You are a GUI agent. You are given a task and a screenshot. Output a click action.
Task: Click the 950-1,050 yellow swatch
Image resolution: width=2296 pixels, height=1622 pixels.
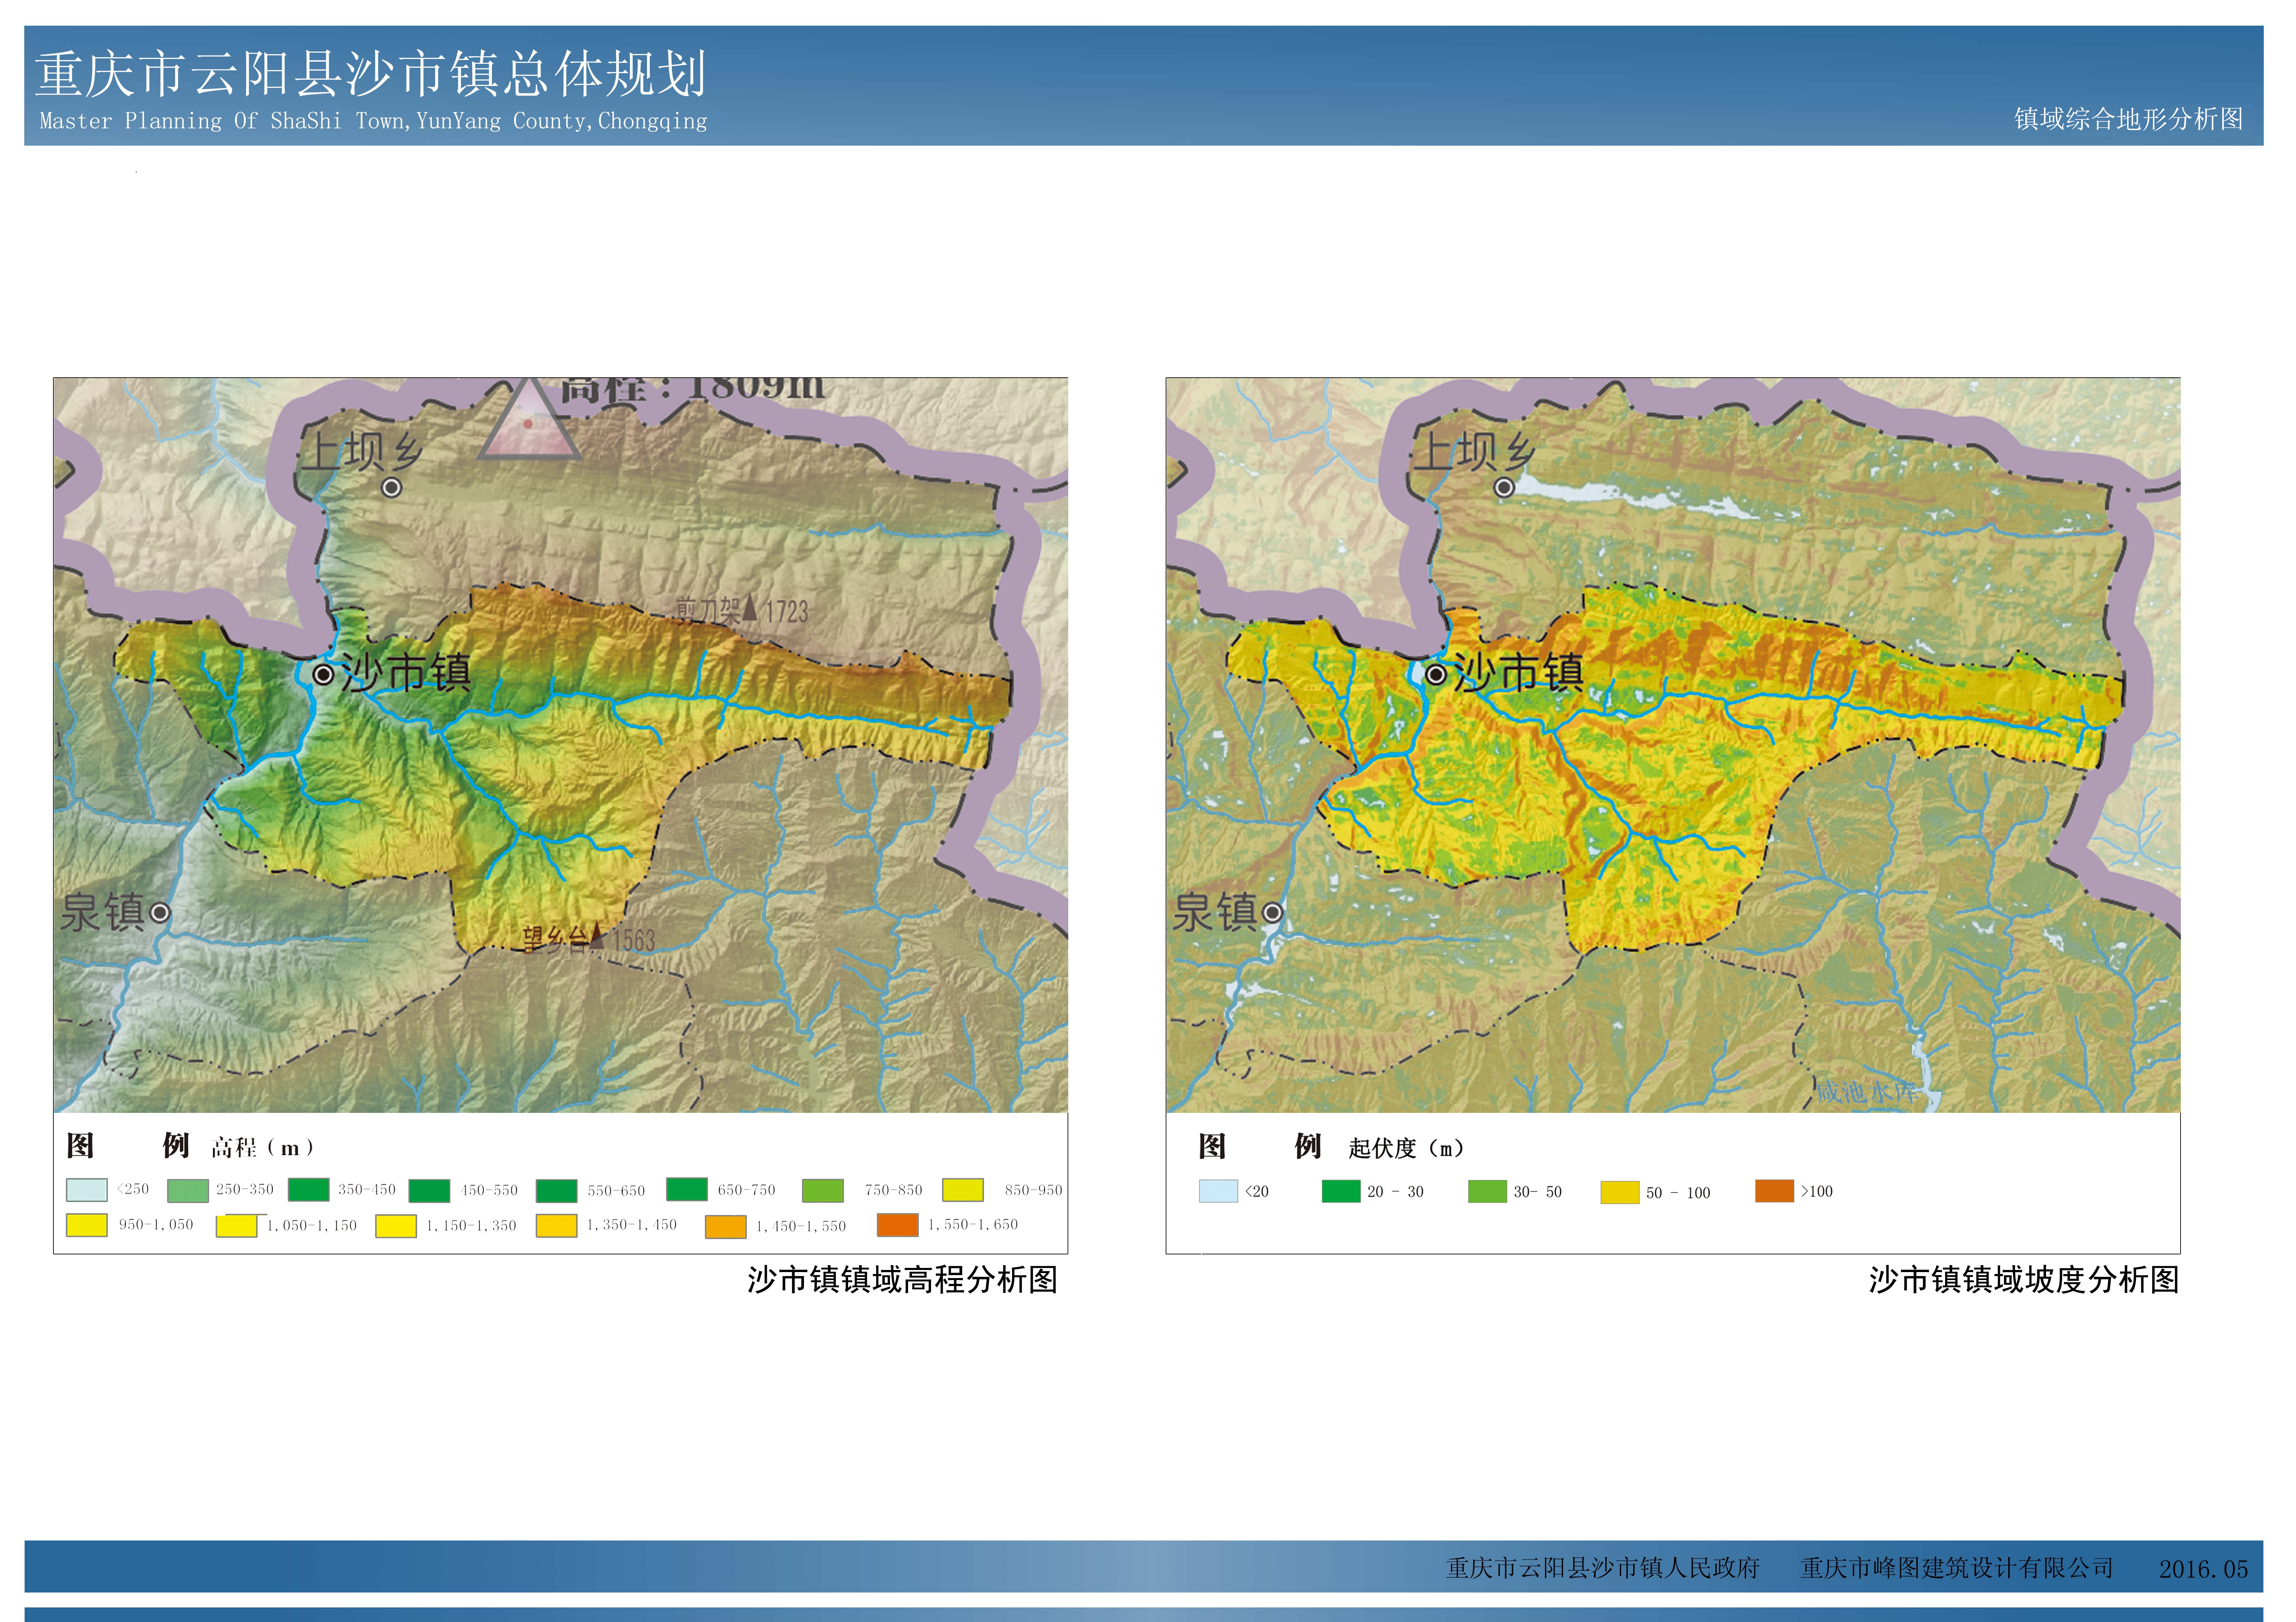[87, 1225]
